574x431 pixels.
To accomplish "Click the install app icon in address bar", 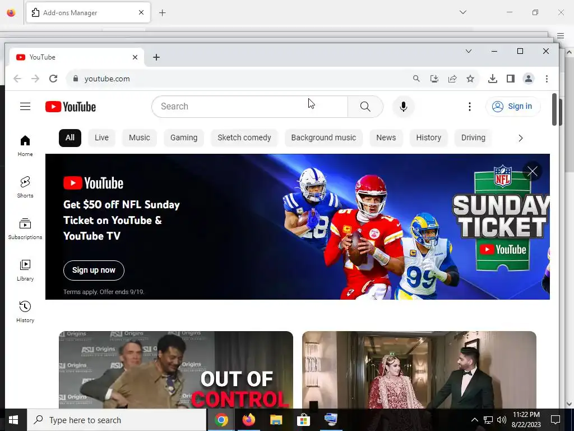I will (434, 79).
